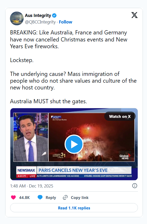Click the copy link chain icon

pyautogui.click(x=65, y=197)
